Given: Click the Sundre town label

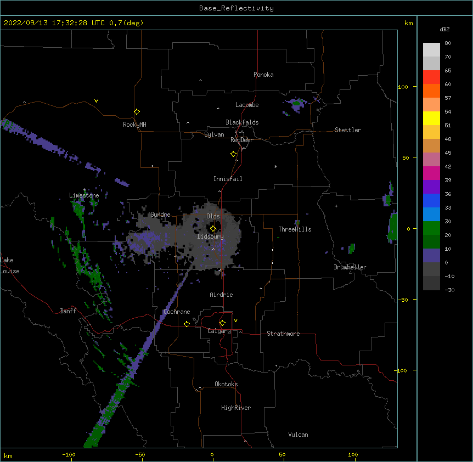Looking at the screenshot, I should [x=160, y=215].
